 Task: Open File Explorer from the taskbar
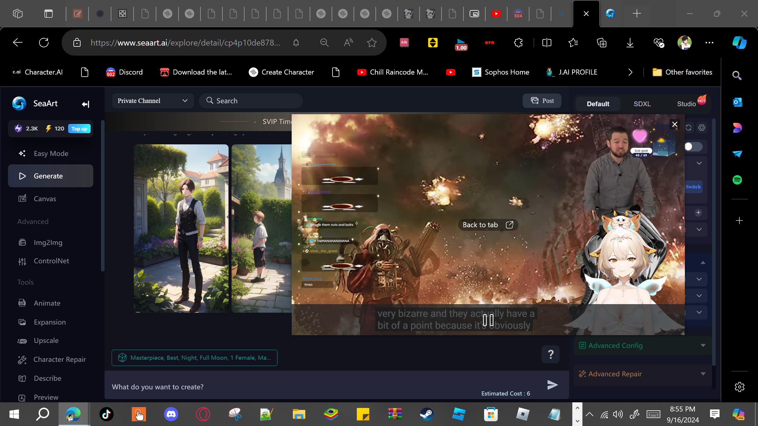(x=299, y=414)
